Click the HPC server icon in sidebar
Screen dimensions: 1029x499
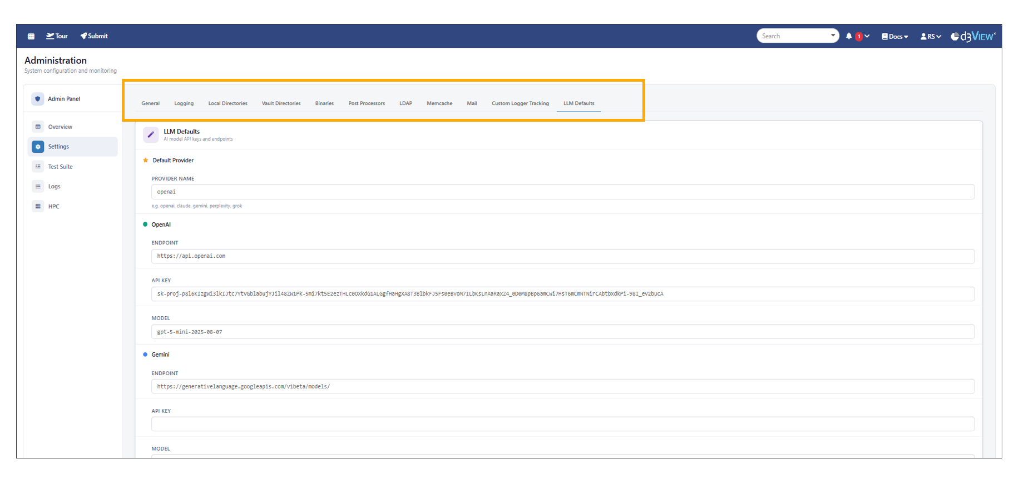(38, 206)
